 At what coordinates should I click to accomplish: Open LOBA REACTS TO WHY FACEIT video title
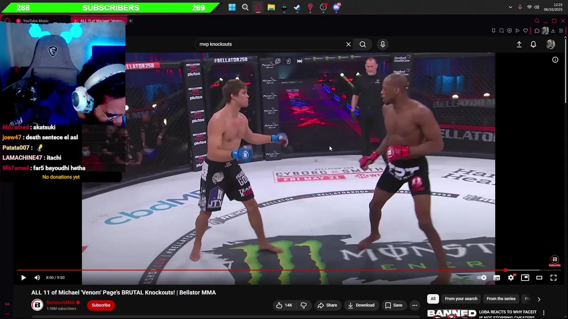coord(508,314)
